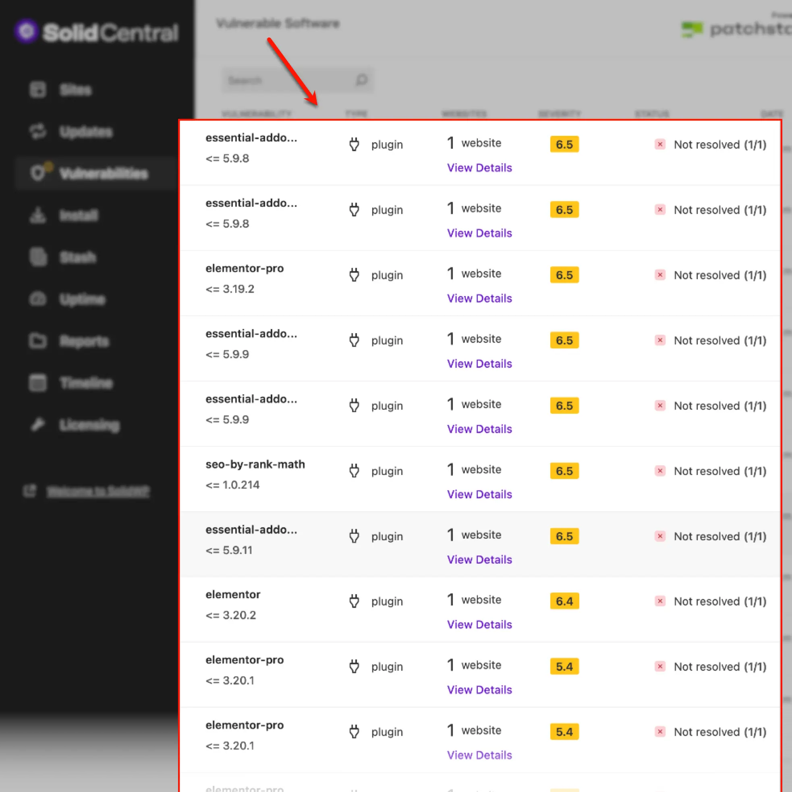Select Reports in the sidebar
The height and width of the screenshot is (792, 792).
tap(84, 341)
